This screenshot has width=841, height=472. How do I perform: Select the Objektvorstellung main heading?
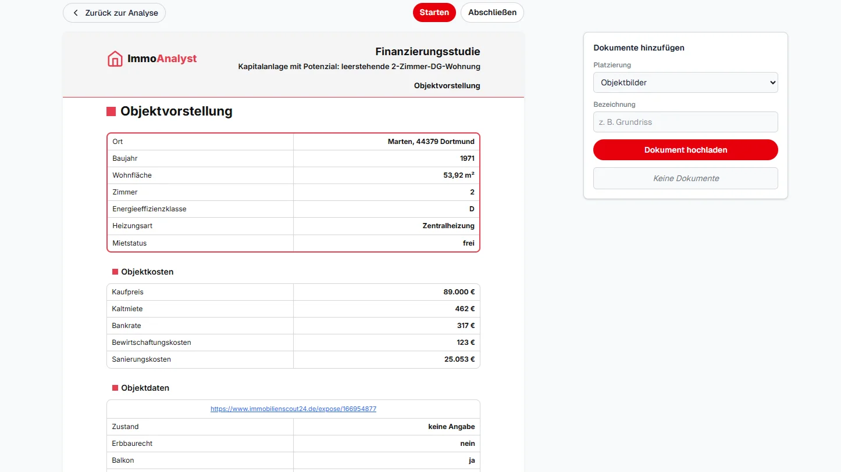coord(176,111)
